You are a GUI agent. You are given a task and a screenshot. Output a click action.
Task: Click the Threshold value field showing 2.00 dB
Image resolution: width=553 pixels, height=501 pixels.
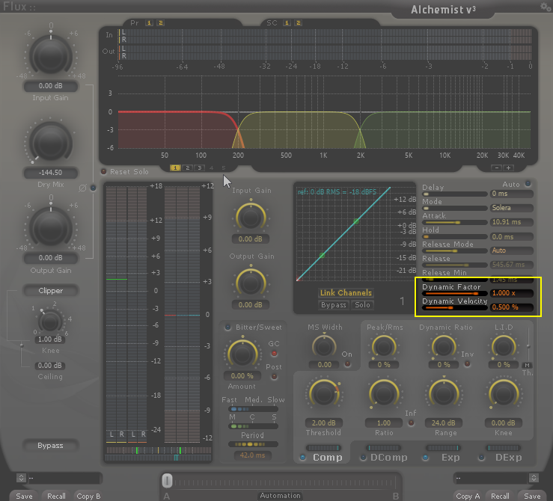click(x=323, y=422)
